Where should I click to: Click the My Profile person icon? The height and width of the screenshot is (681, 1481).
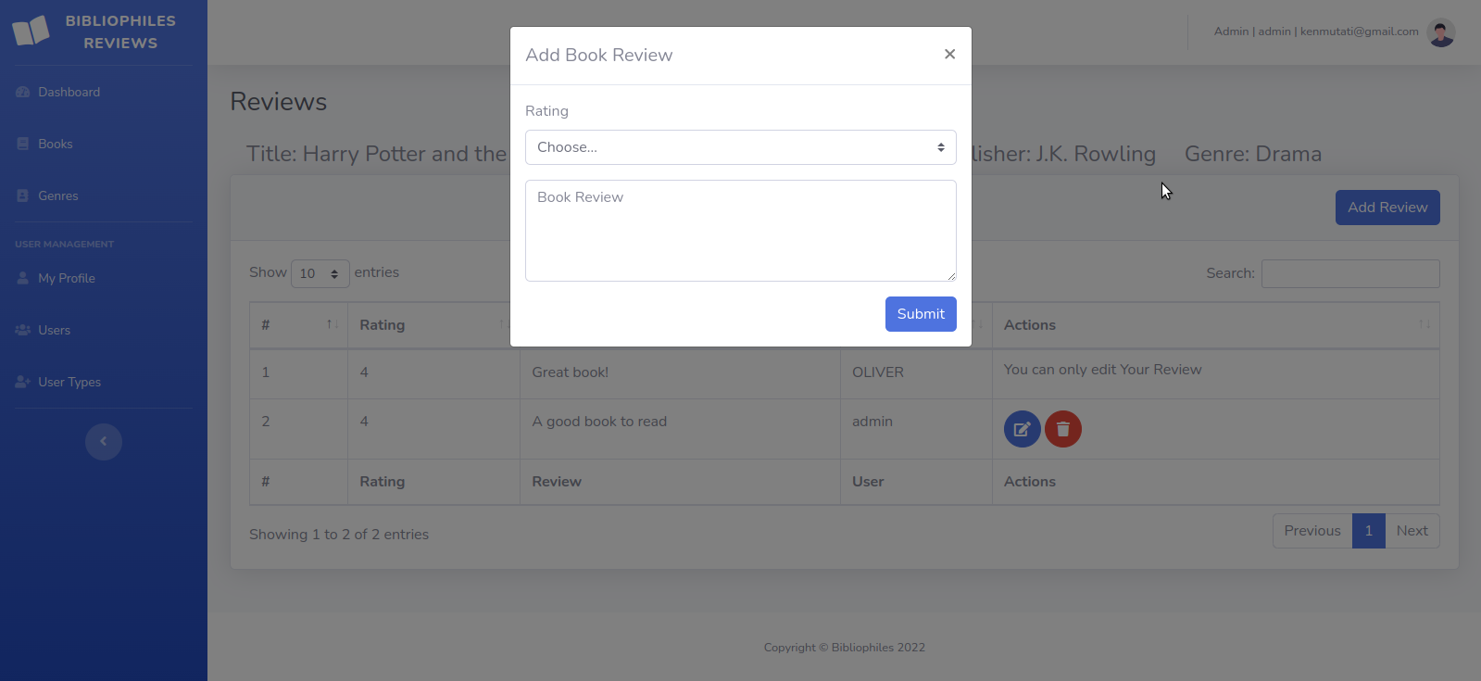23,278
